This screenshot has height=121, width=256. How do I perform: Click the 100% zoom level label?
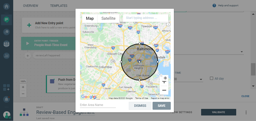click(23, 81)
